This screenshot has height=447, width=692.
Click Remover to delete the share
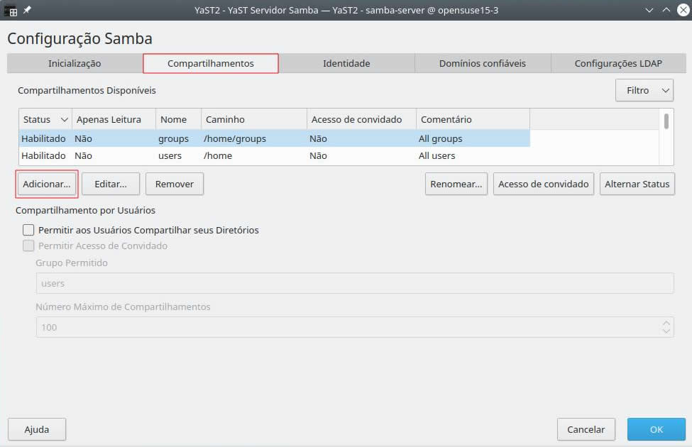(175, 184)
